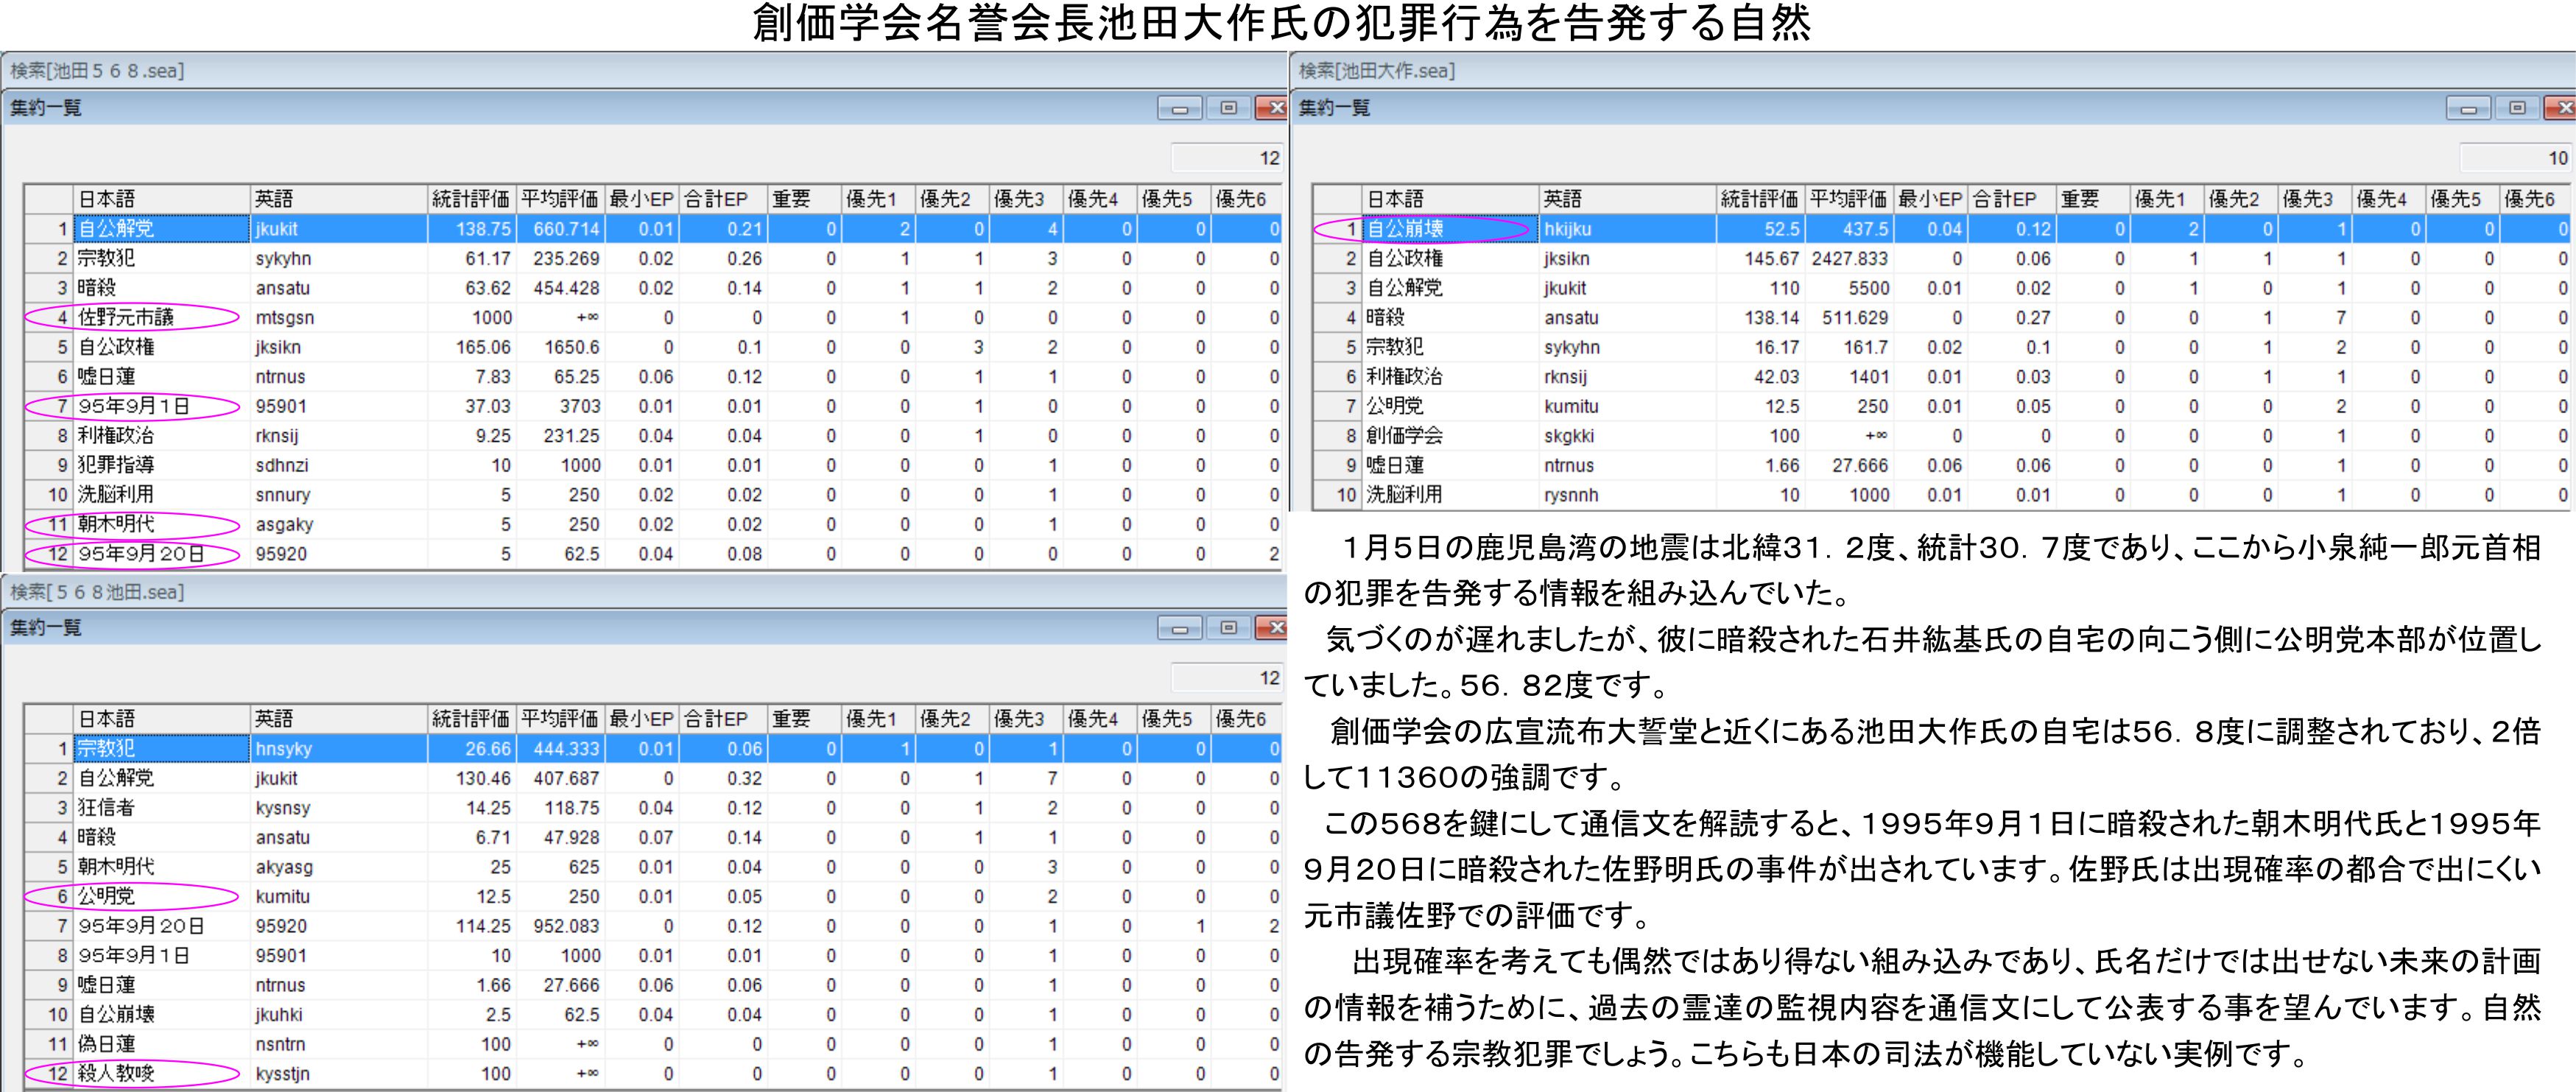Close the 568池田 集約一覧 window
2576x1092 pixels.
coord(1272,628)
